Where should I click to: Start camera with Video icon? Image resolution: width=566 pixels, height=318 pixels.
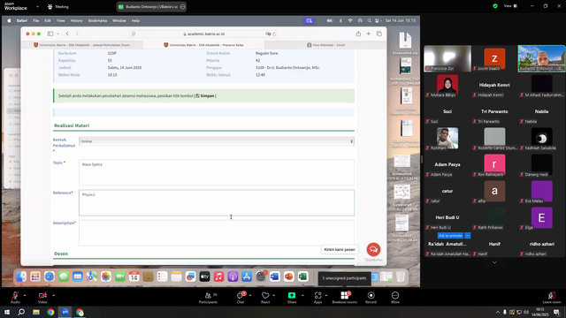click(42, 296)
